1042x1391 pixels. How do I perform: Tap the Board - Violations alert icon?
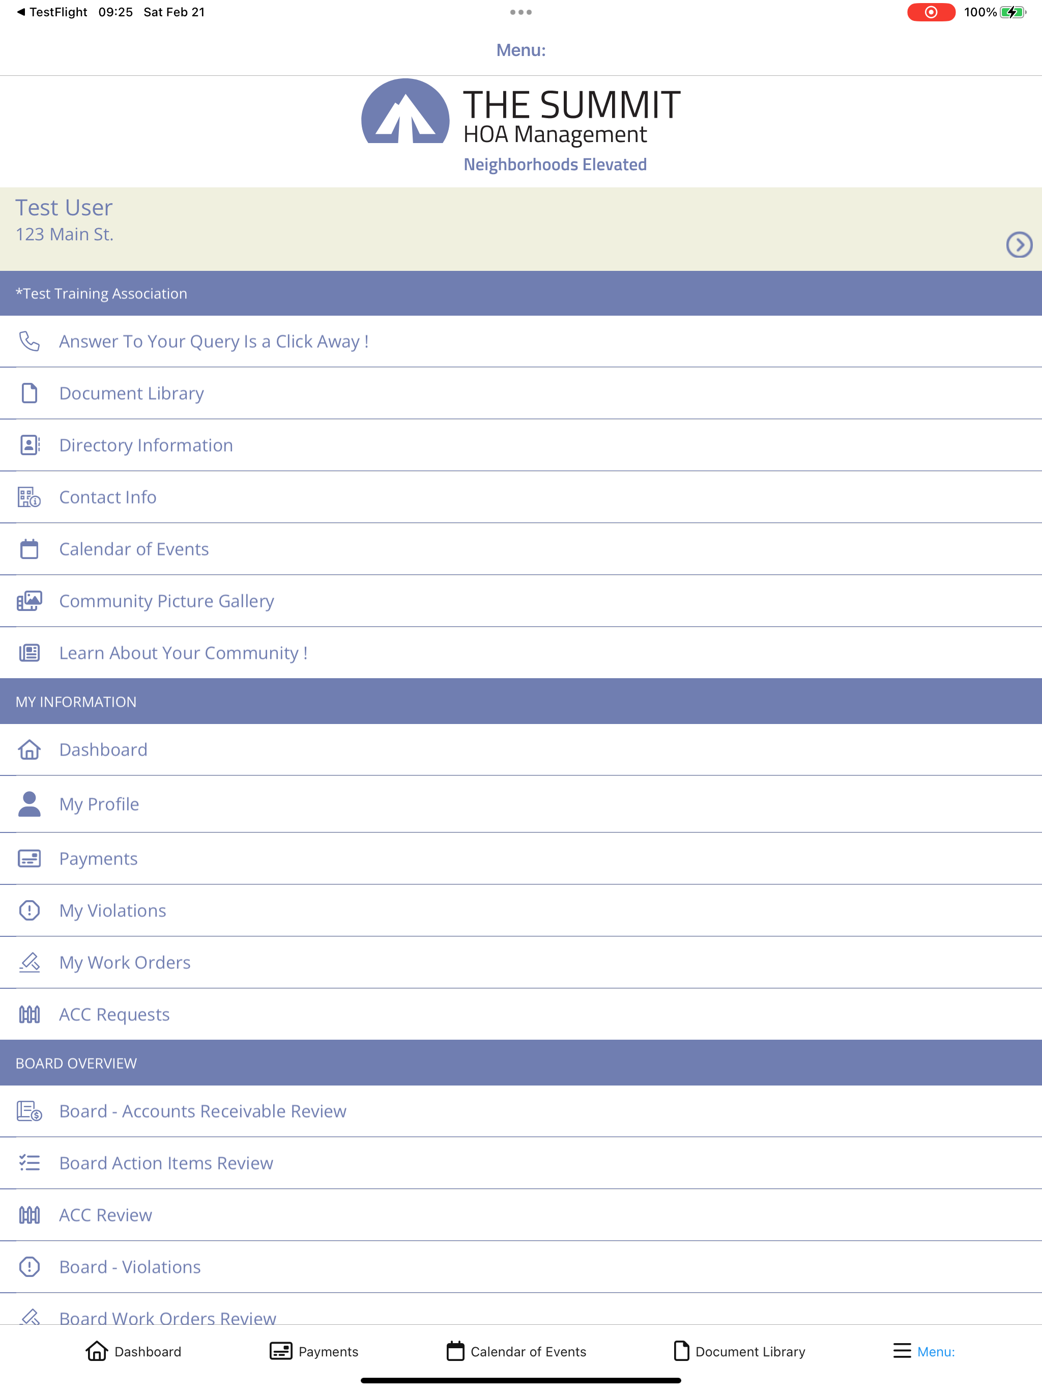coord(29,1266)
